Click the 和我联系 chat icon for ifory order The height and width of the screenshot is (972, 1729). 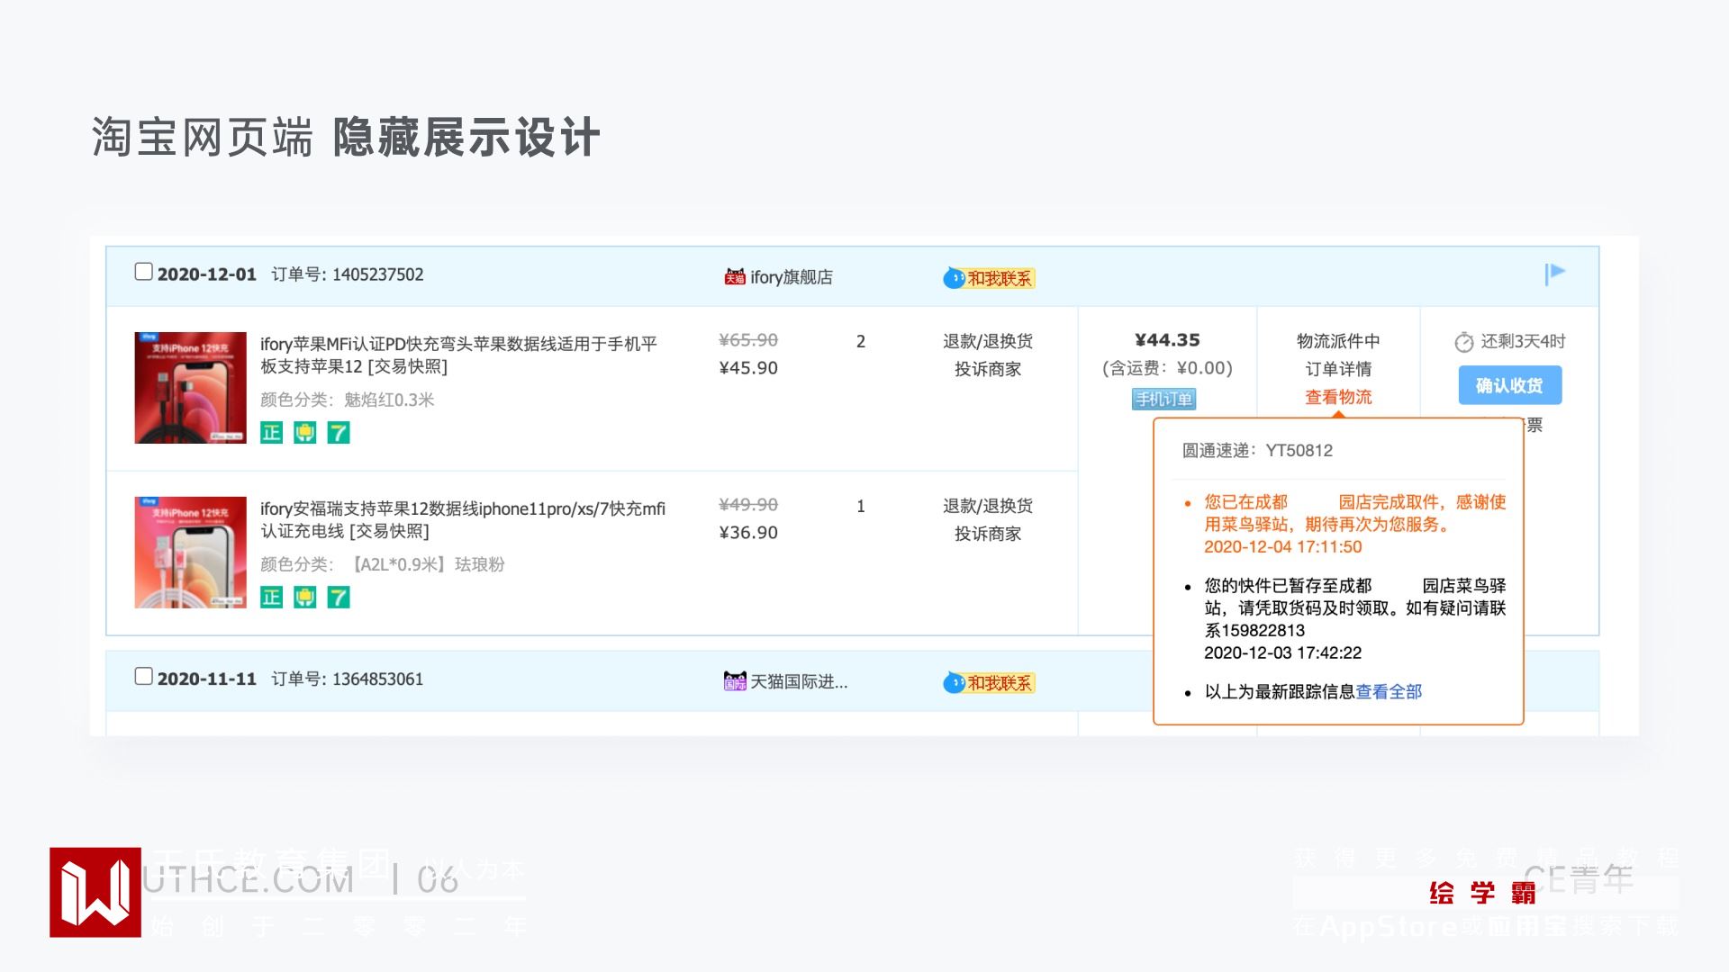point(989,278)
